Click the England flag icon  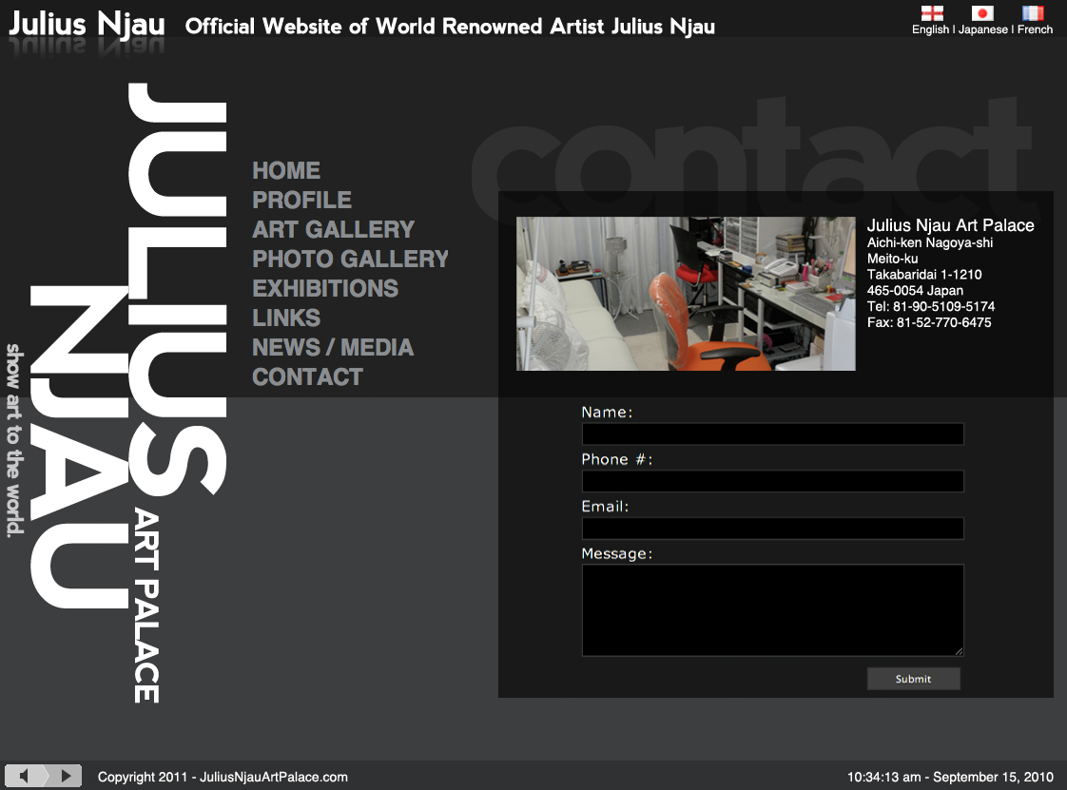pos(932,13)
